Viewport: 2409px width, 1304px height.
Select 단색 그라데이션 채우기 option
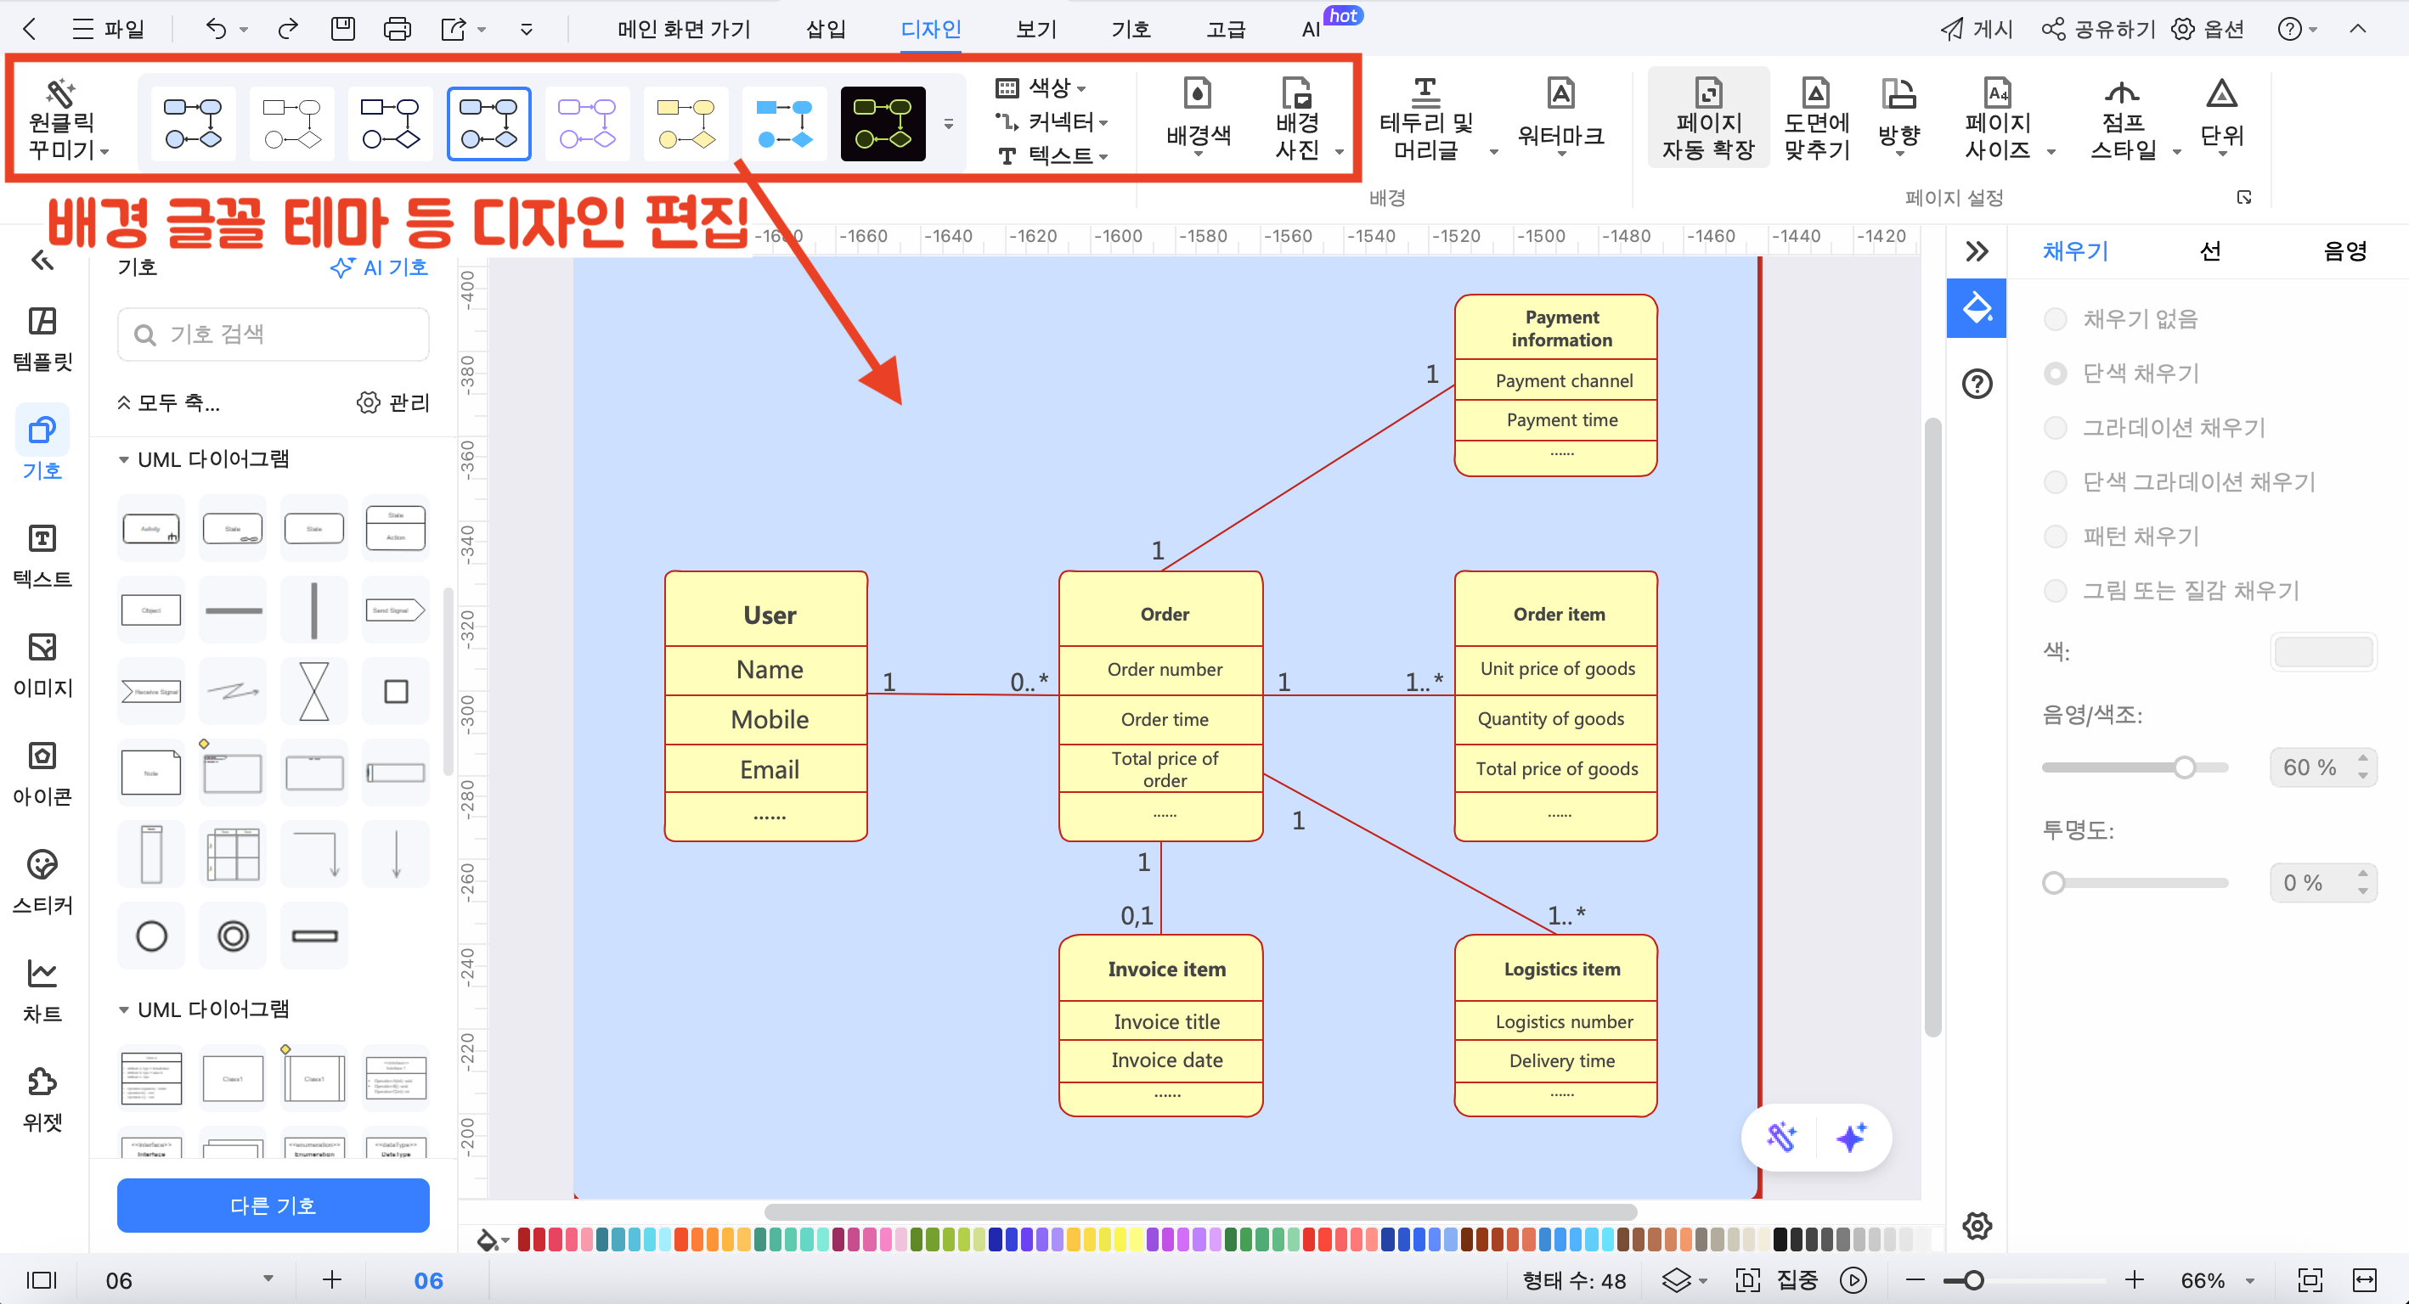coord(2055,481)
